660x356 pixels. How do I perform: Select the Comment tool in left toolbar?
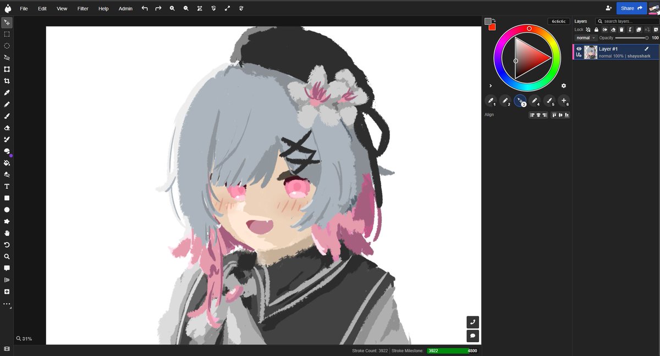(7, 268)
